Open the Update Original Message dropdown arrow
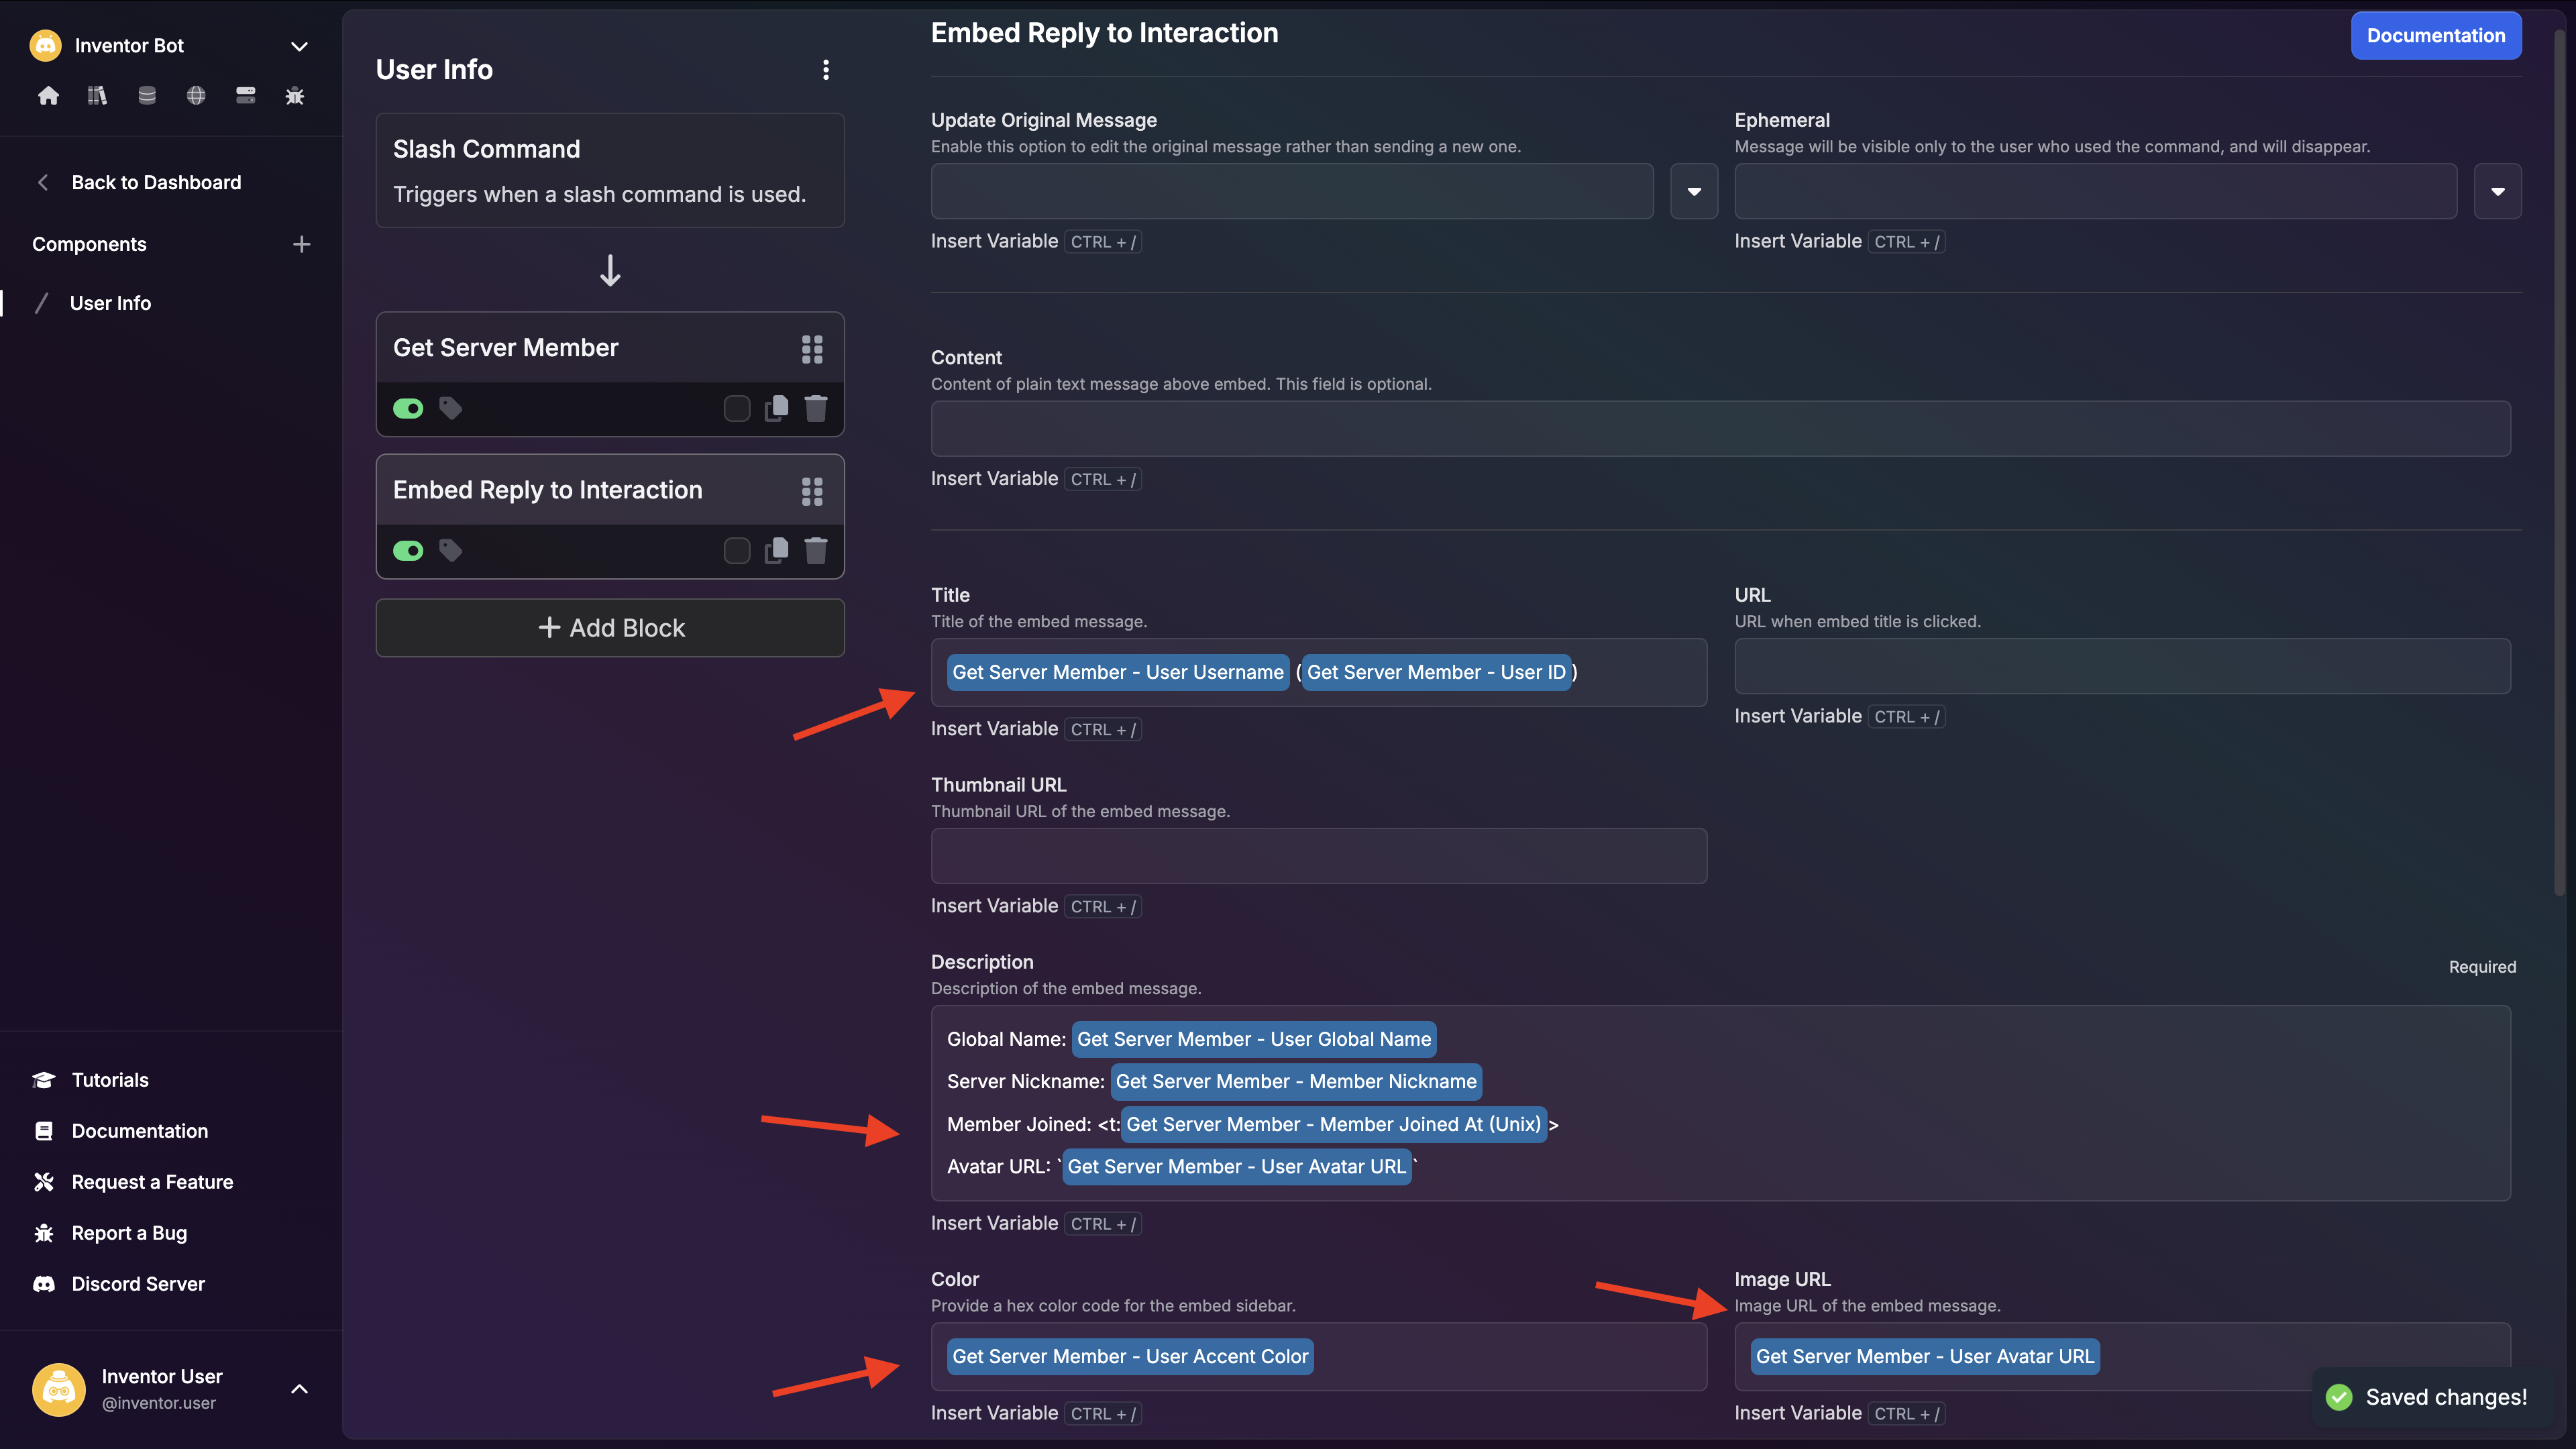The image size is (2576, 1449). tap(1694, 191)
